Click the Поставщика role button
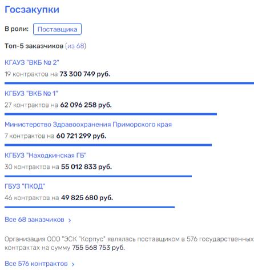This screenshot has width=254, height=270. [57, 29]
